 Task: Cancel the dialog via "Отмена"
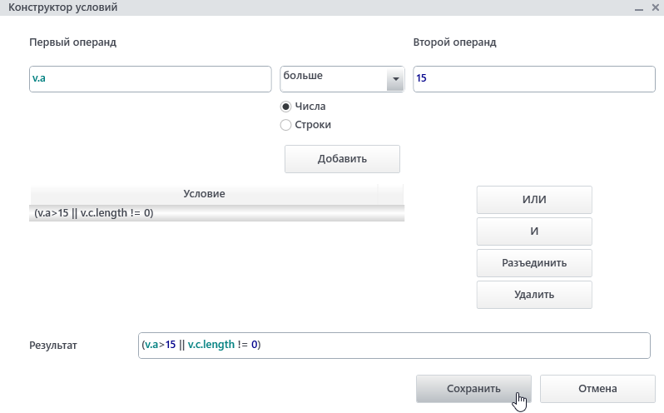(x=597, y=388)
